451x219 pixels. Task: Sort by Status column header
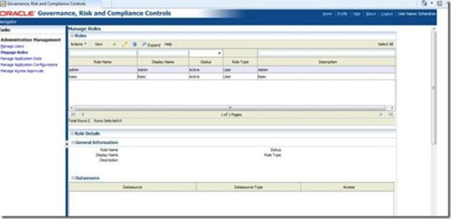[206, 62]
